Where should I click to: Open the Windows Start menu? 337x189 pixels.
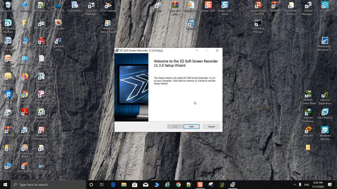click(5, 185)
